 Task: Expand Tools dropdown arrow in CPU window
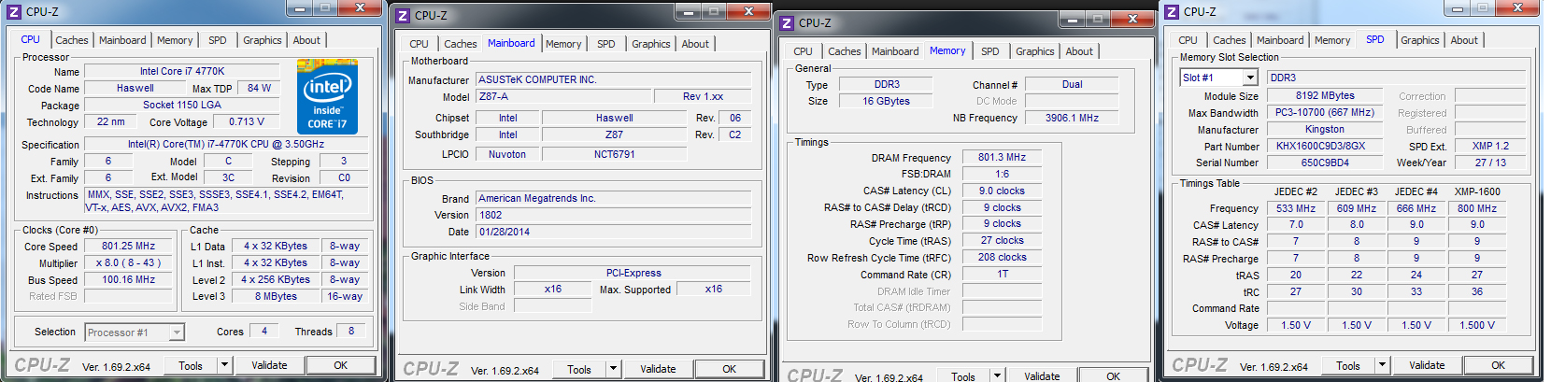point(224,365)
